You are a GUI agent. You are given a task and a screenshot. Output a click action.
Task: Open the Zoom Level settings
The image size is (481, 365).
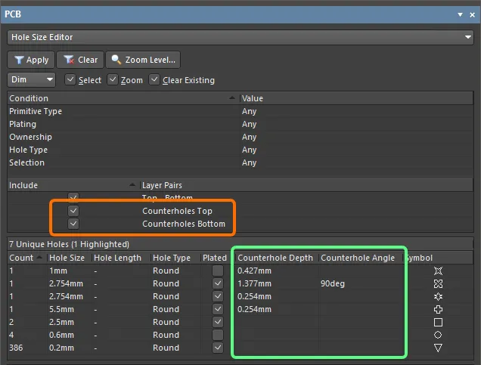(x=143, y=60)
